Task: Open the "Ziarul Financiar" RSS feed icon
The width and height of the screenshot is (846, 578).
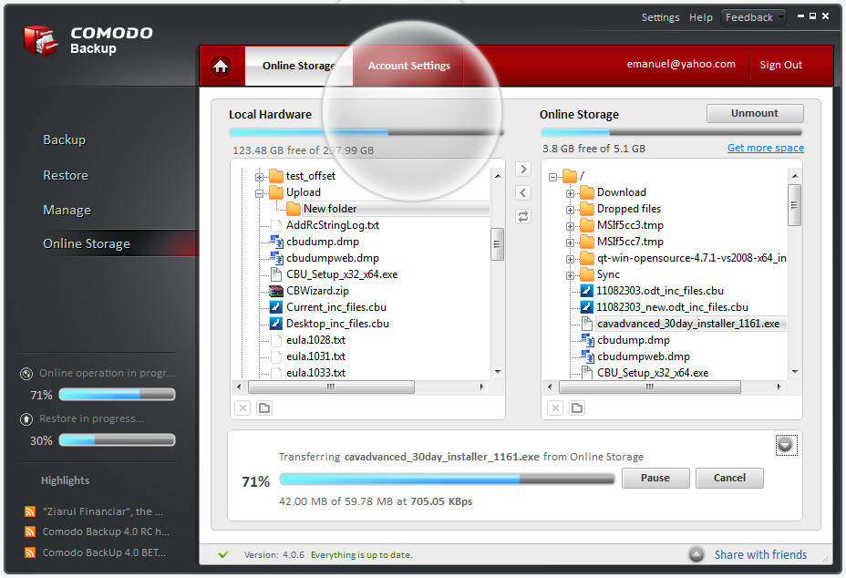Action: coord(30,511)
